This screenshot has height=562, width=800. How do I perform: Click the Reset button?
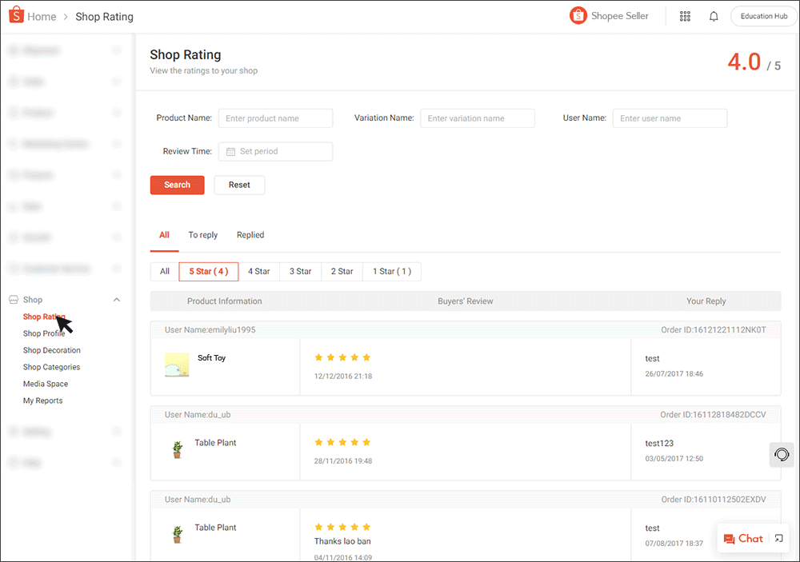pos(239,185)
